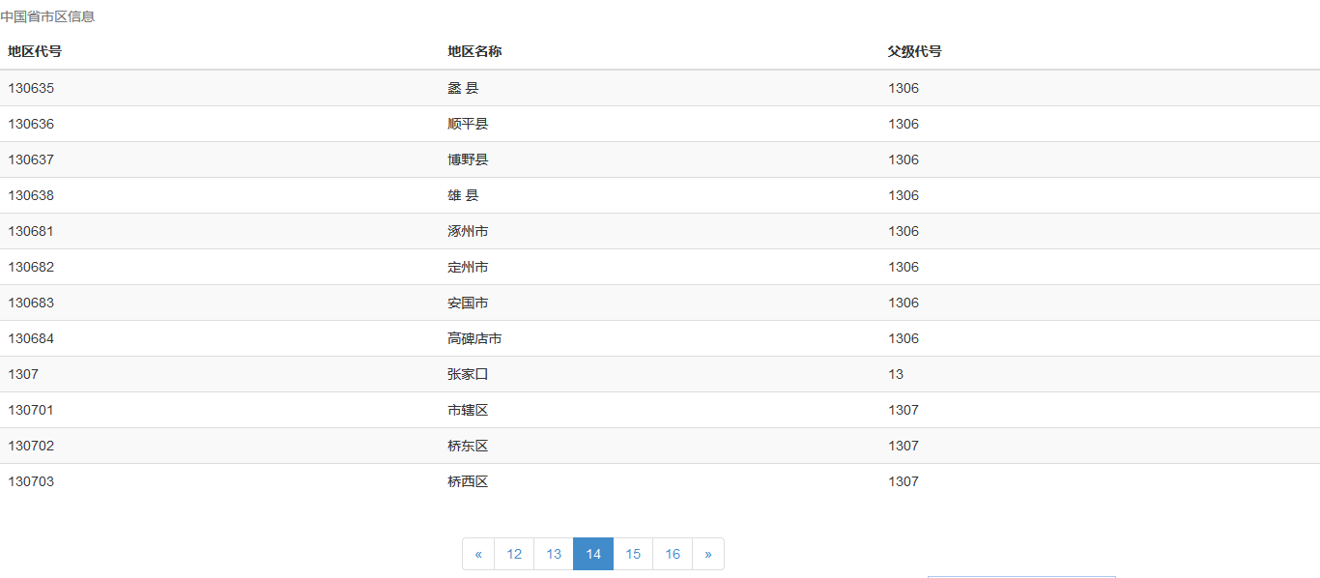Open page 16 in pagination
This screenshot has width=1320, height=578.
[x=673, y=554]
